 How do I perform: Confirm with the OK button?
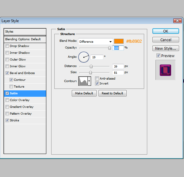(x=166, y=31)
